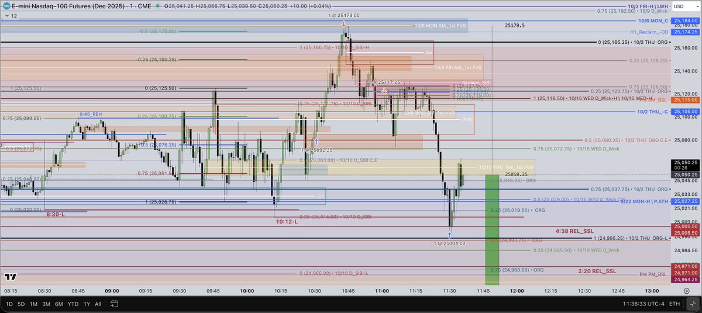Screen dimensions: 702x313
Task: Click the '10:12-L' red label
Action: (286, 222)
